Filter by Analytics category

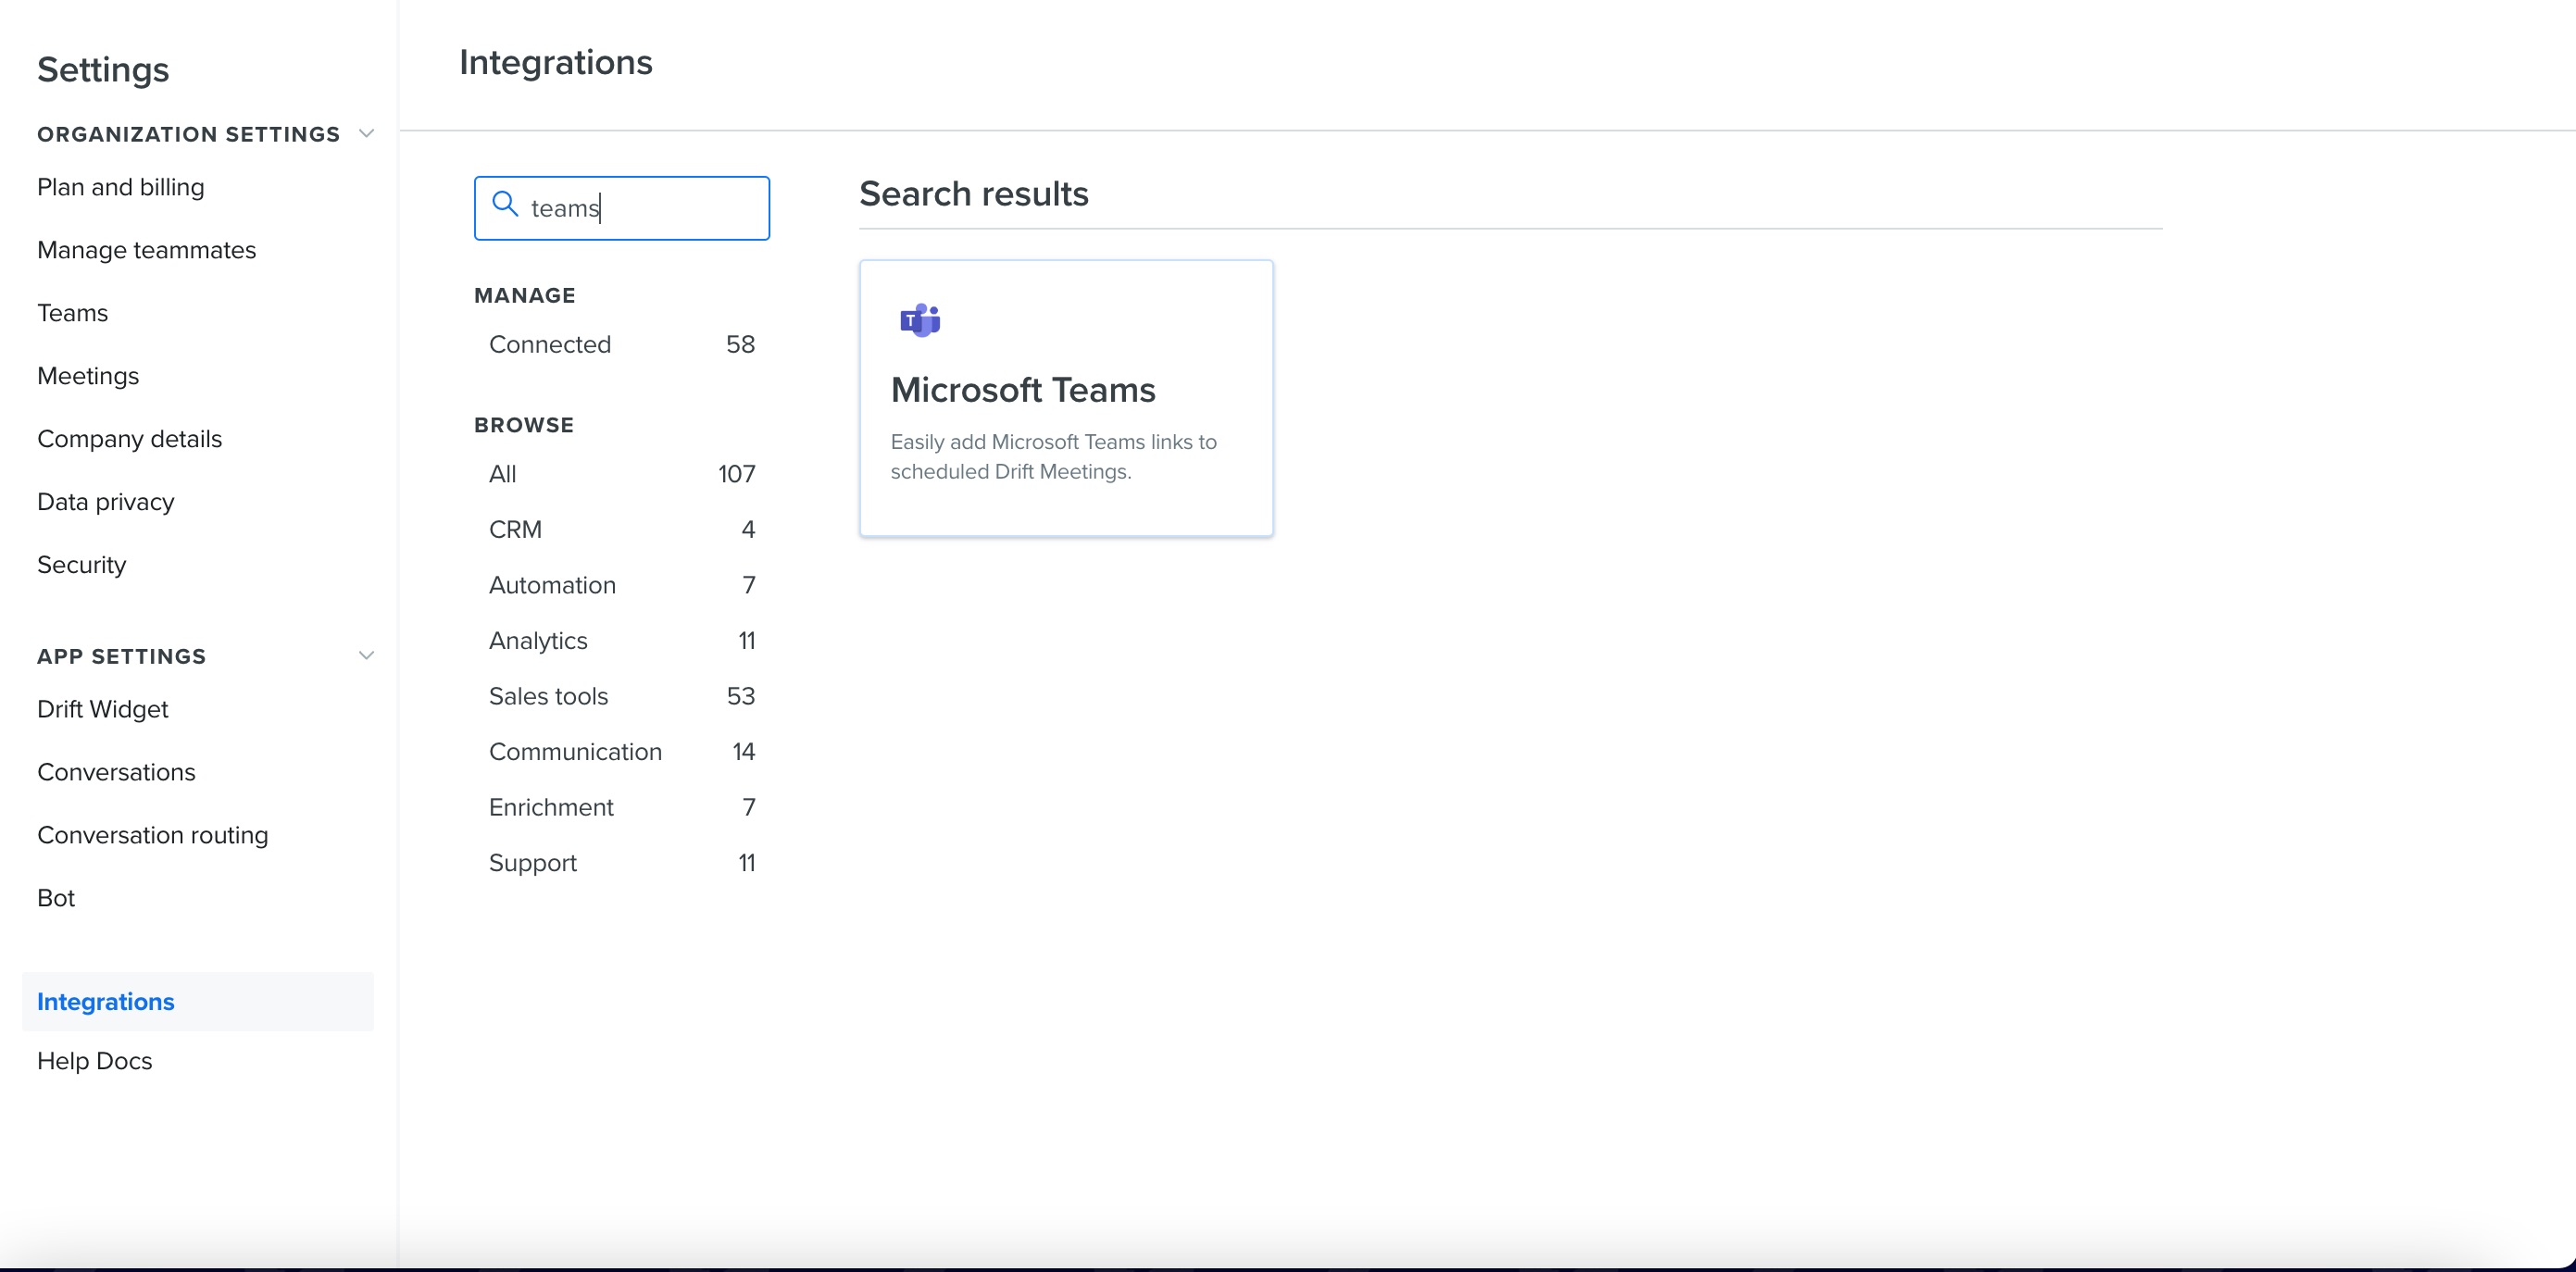tap(622, 640)
